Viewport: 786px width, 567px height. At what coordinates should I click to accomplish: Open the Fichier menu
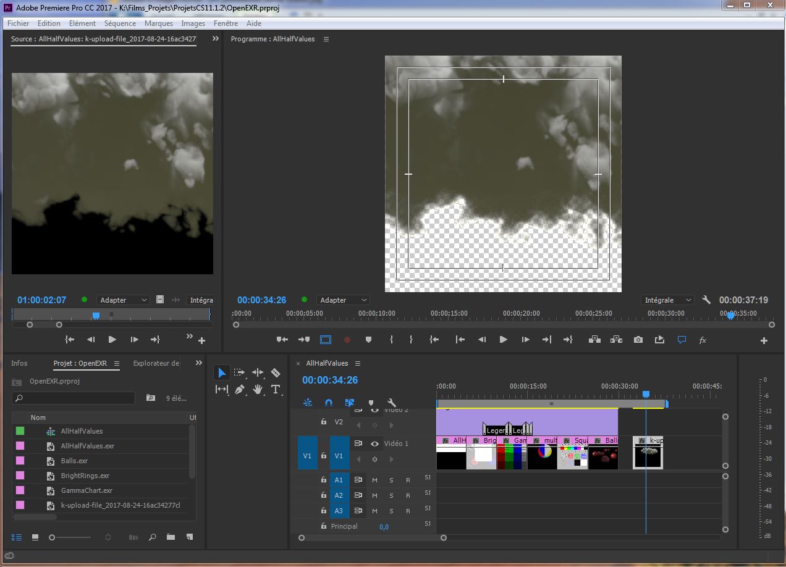coord(19,23)
